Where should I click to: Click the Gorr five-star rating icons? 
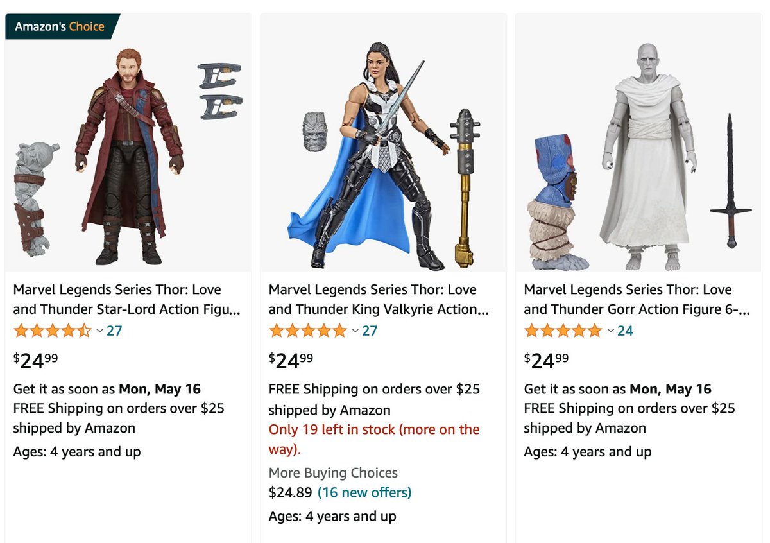(x=563, y=331)
